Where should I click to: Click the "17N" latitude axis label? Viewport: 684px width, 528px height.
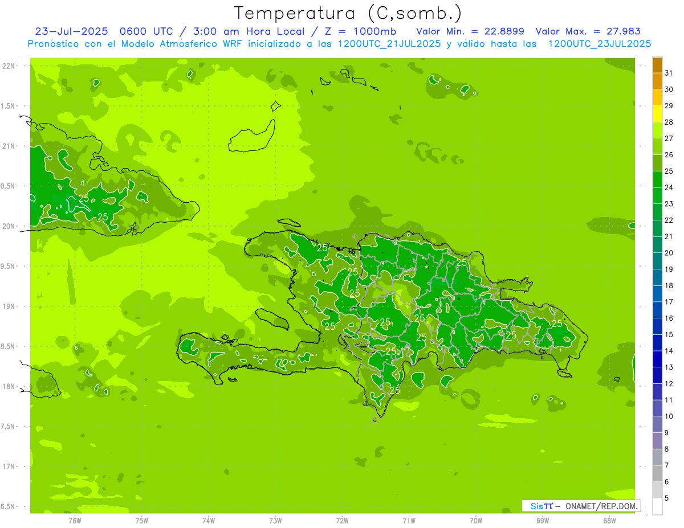[9, 466]
